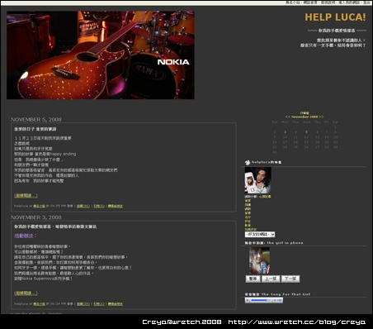Open category link in November 3 post footer
Screen dimensions: 373x329
point(39,304)
